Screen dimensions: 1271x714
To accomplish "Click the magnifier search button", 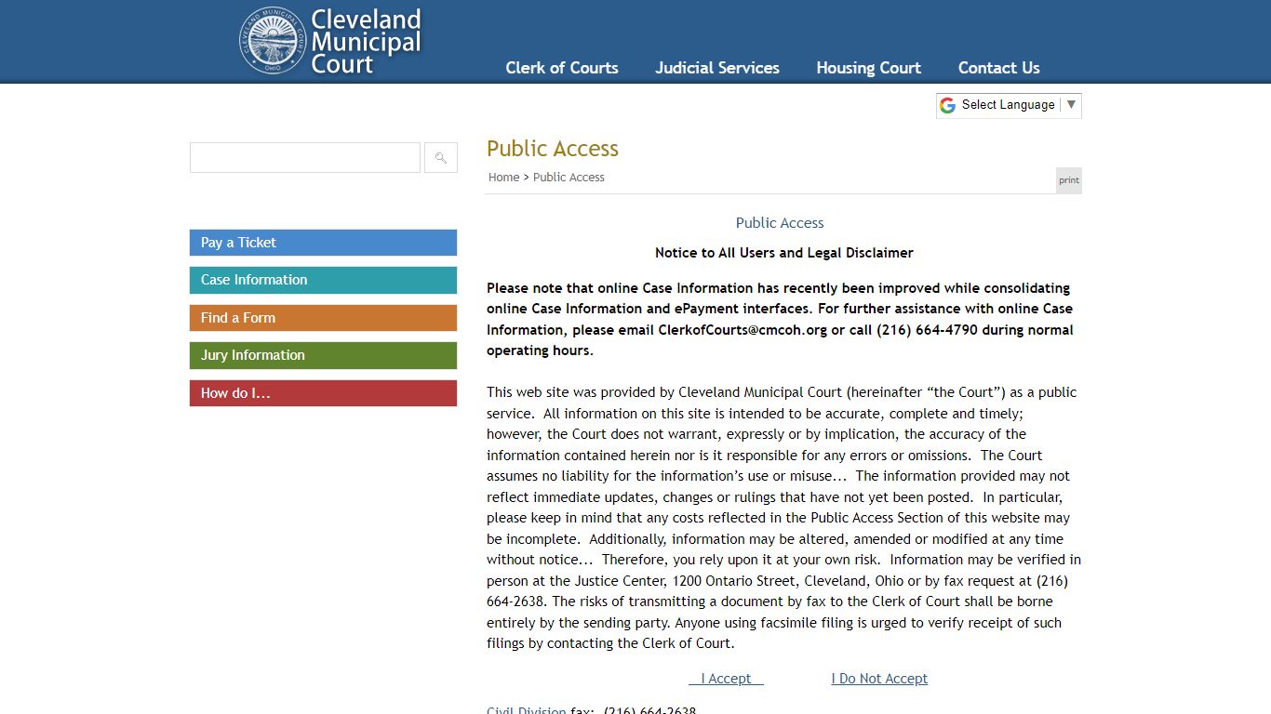I will pyautogui.click(x=441, y=158).
